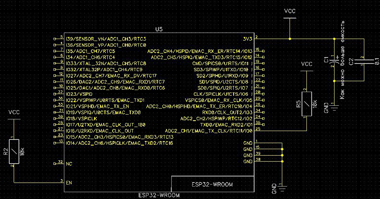Select pin 'IO18/VSPICLK'
This screenshot has height=199, width=380.
(81, 119)
